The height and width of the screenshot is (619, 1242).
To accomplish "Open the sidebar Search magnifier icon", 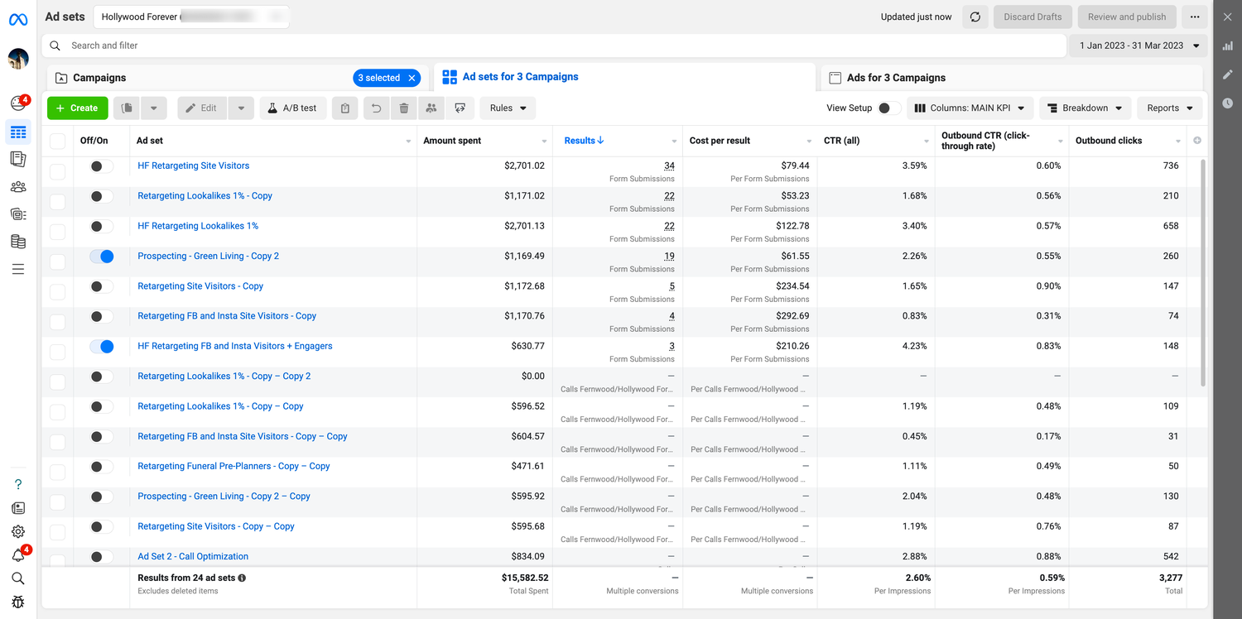I will click(18, 578).
